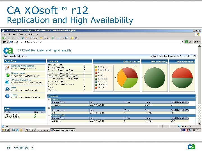Open the About link in Quick Start
This screenshot has height=151, width=202.
click(14, 95)
